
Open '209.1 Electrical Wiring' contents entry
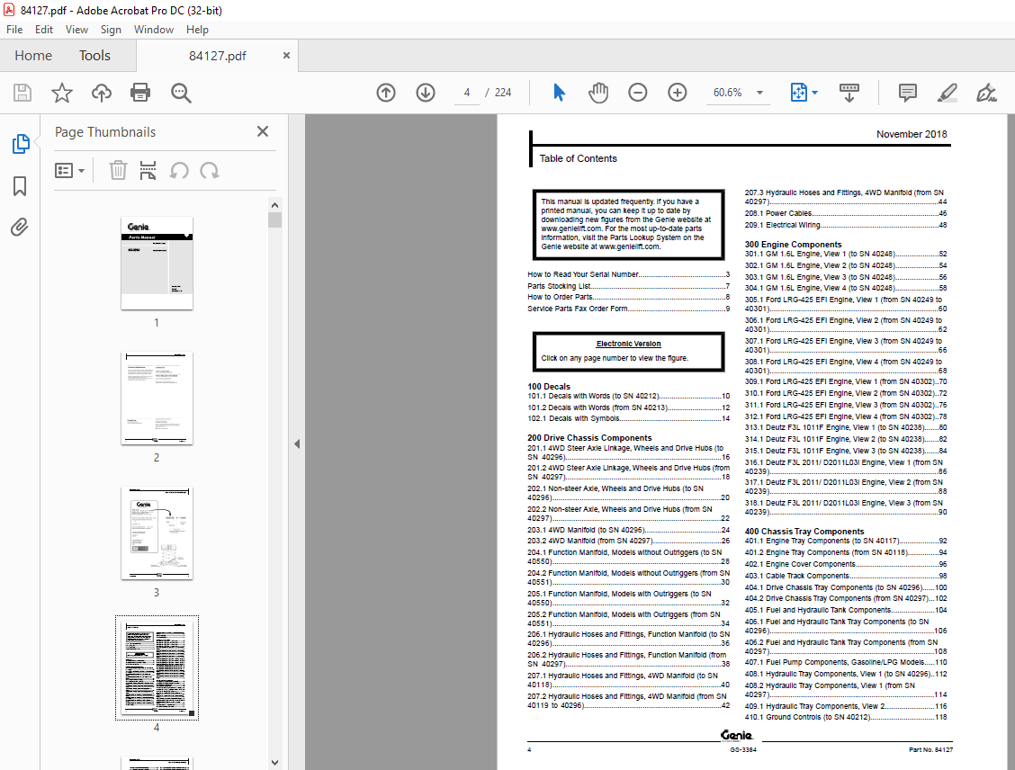tap(846, 225)
